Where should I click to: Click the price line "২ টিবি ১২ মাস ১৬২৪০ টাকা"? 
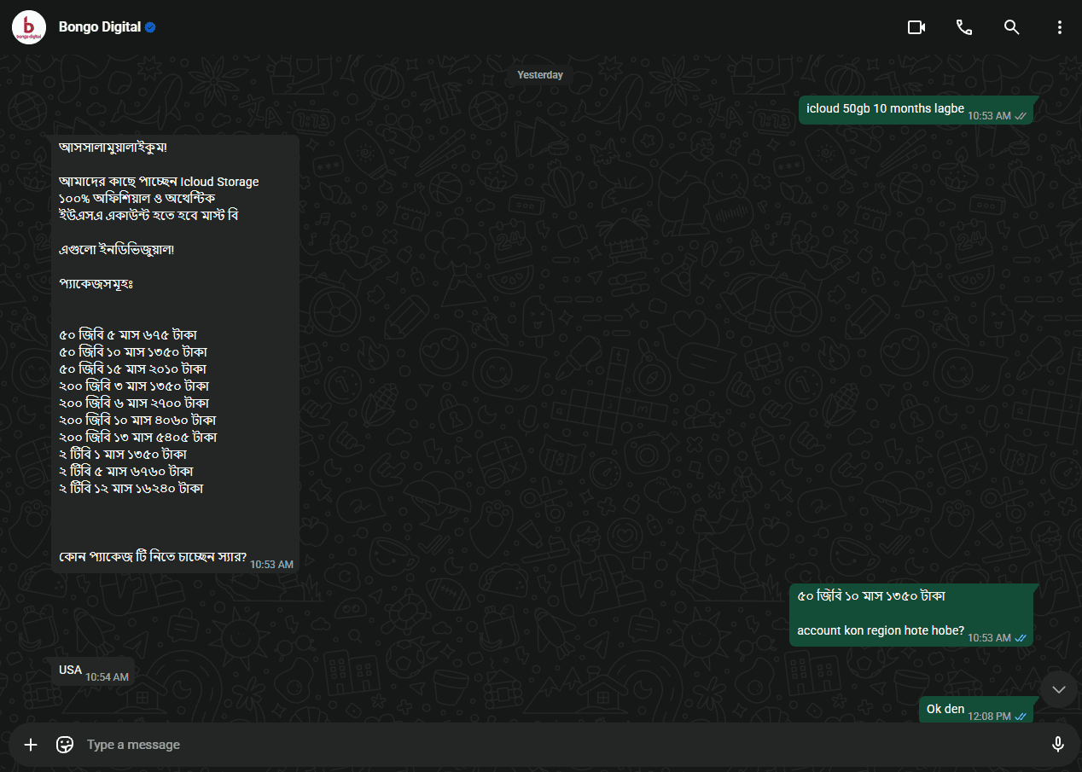coord(131,488)
